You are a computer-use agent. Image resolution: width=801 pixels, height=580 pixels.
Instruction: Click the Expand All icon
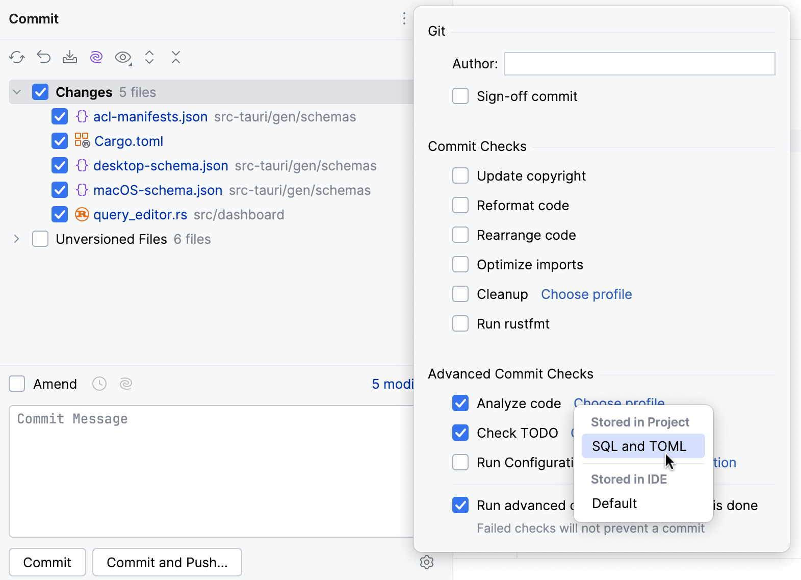pos(149,57)
